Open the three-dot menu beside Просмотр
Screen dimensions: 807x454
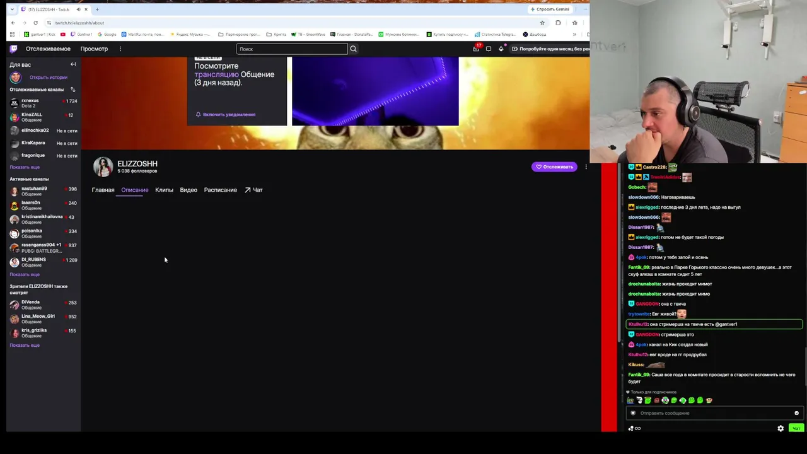tap(120, 49)
